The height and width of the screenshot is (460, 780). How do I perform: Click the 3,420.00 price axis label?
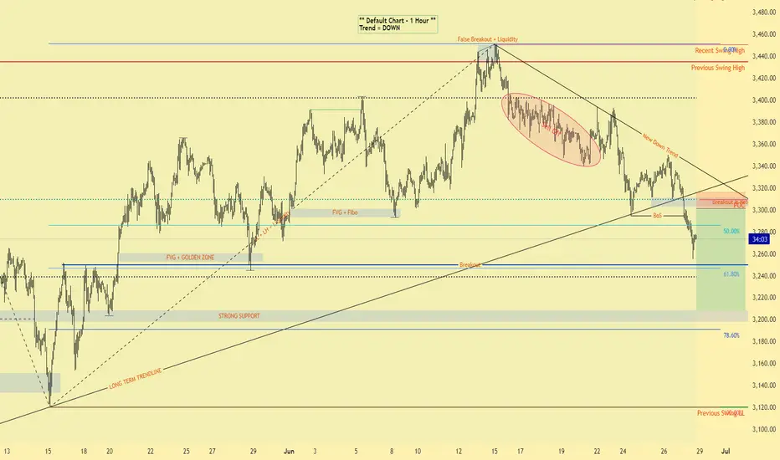click(764, 78)
